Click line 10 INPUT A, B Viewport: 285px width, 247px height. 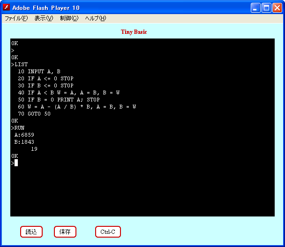point(39,71)
